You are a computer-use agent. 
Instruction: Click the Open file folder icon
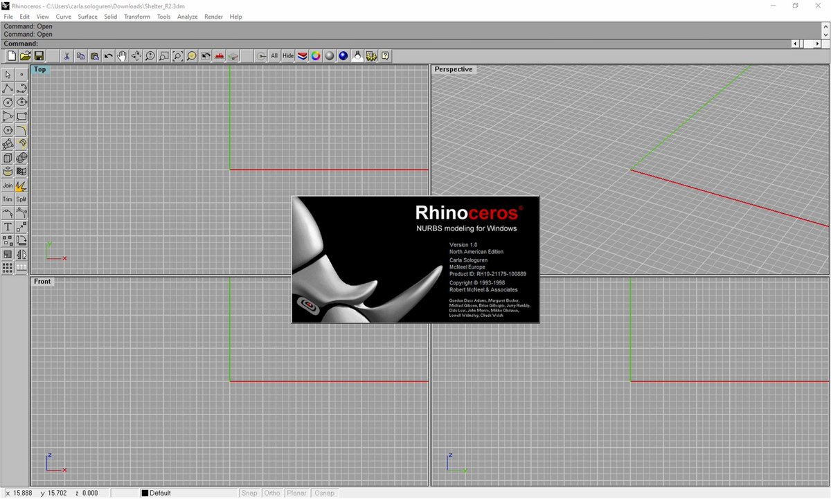(x=26, y=56)
